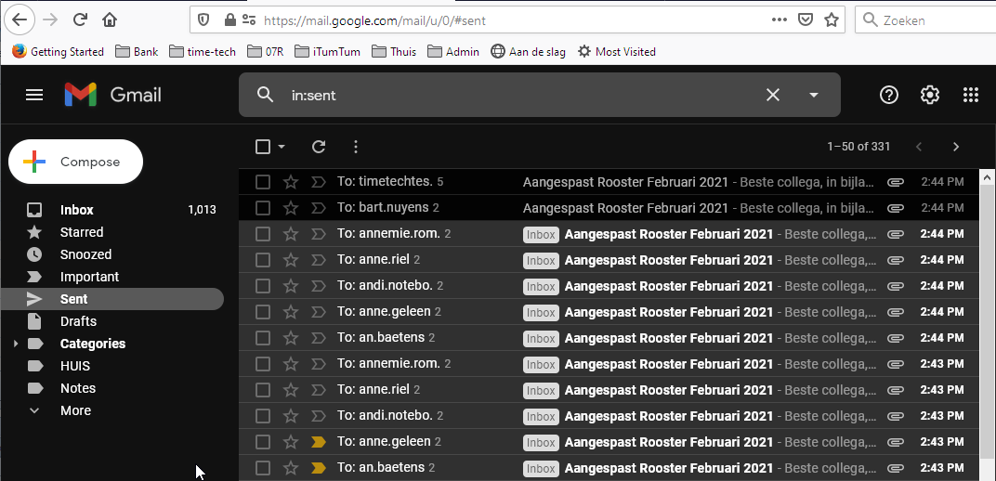Bookmark this page with star
This screenshot has height=481, width=996.
tap(832, 20)
